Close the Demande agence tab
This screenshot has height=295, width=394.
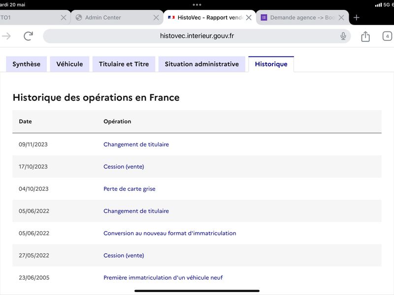[x=341, y=18]
